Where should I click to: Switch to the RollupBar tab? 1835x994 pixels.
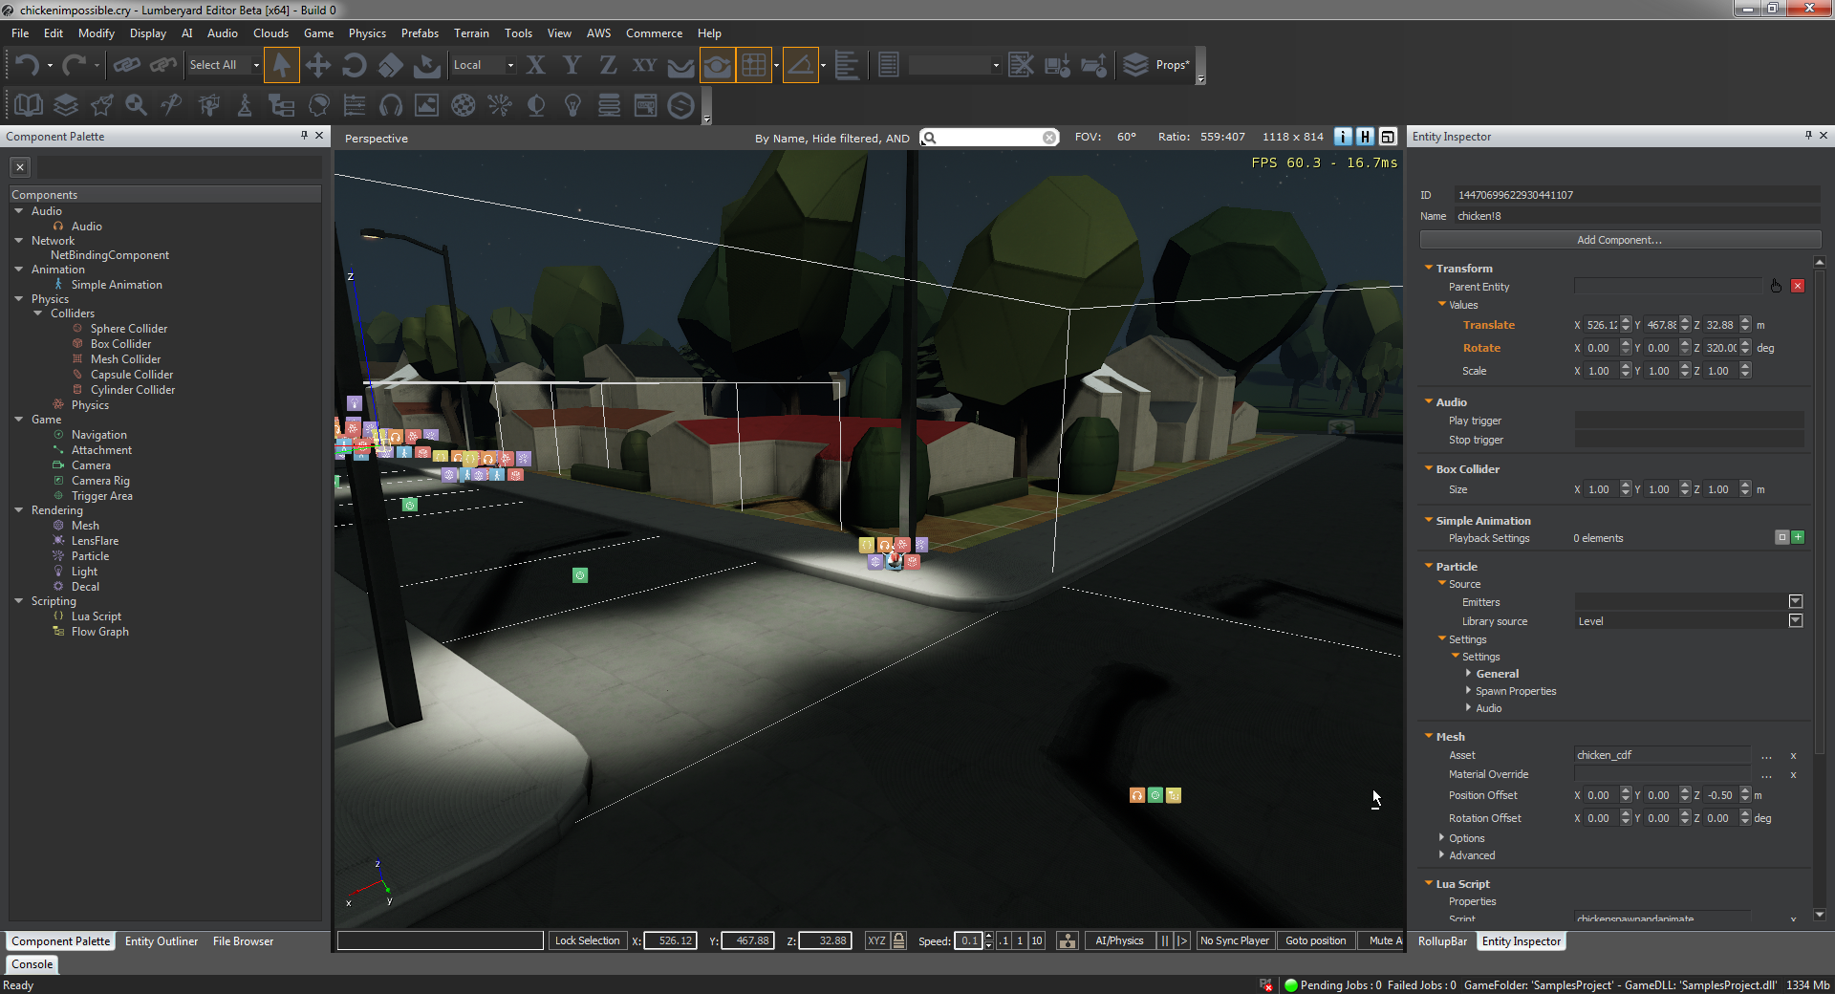tap(1442, 941)
